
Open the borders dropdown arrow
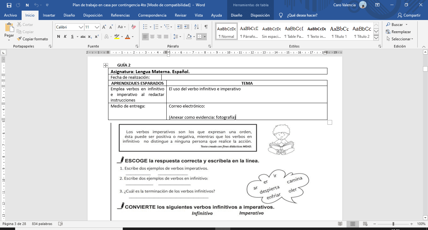coord(205,37)
